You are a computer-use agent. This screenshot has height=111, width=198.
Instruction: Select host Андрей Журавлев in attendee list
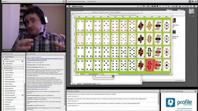(x=13, y=61)
